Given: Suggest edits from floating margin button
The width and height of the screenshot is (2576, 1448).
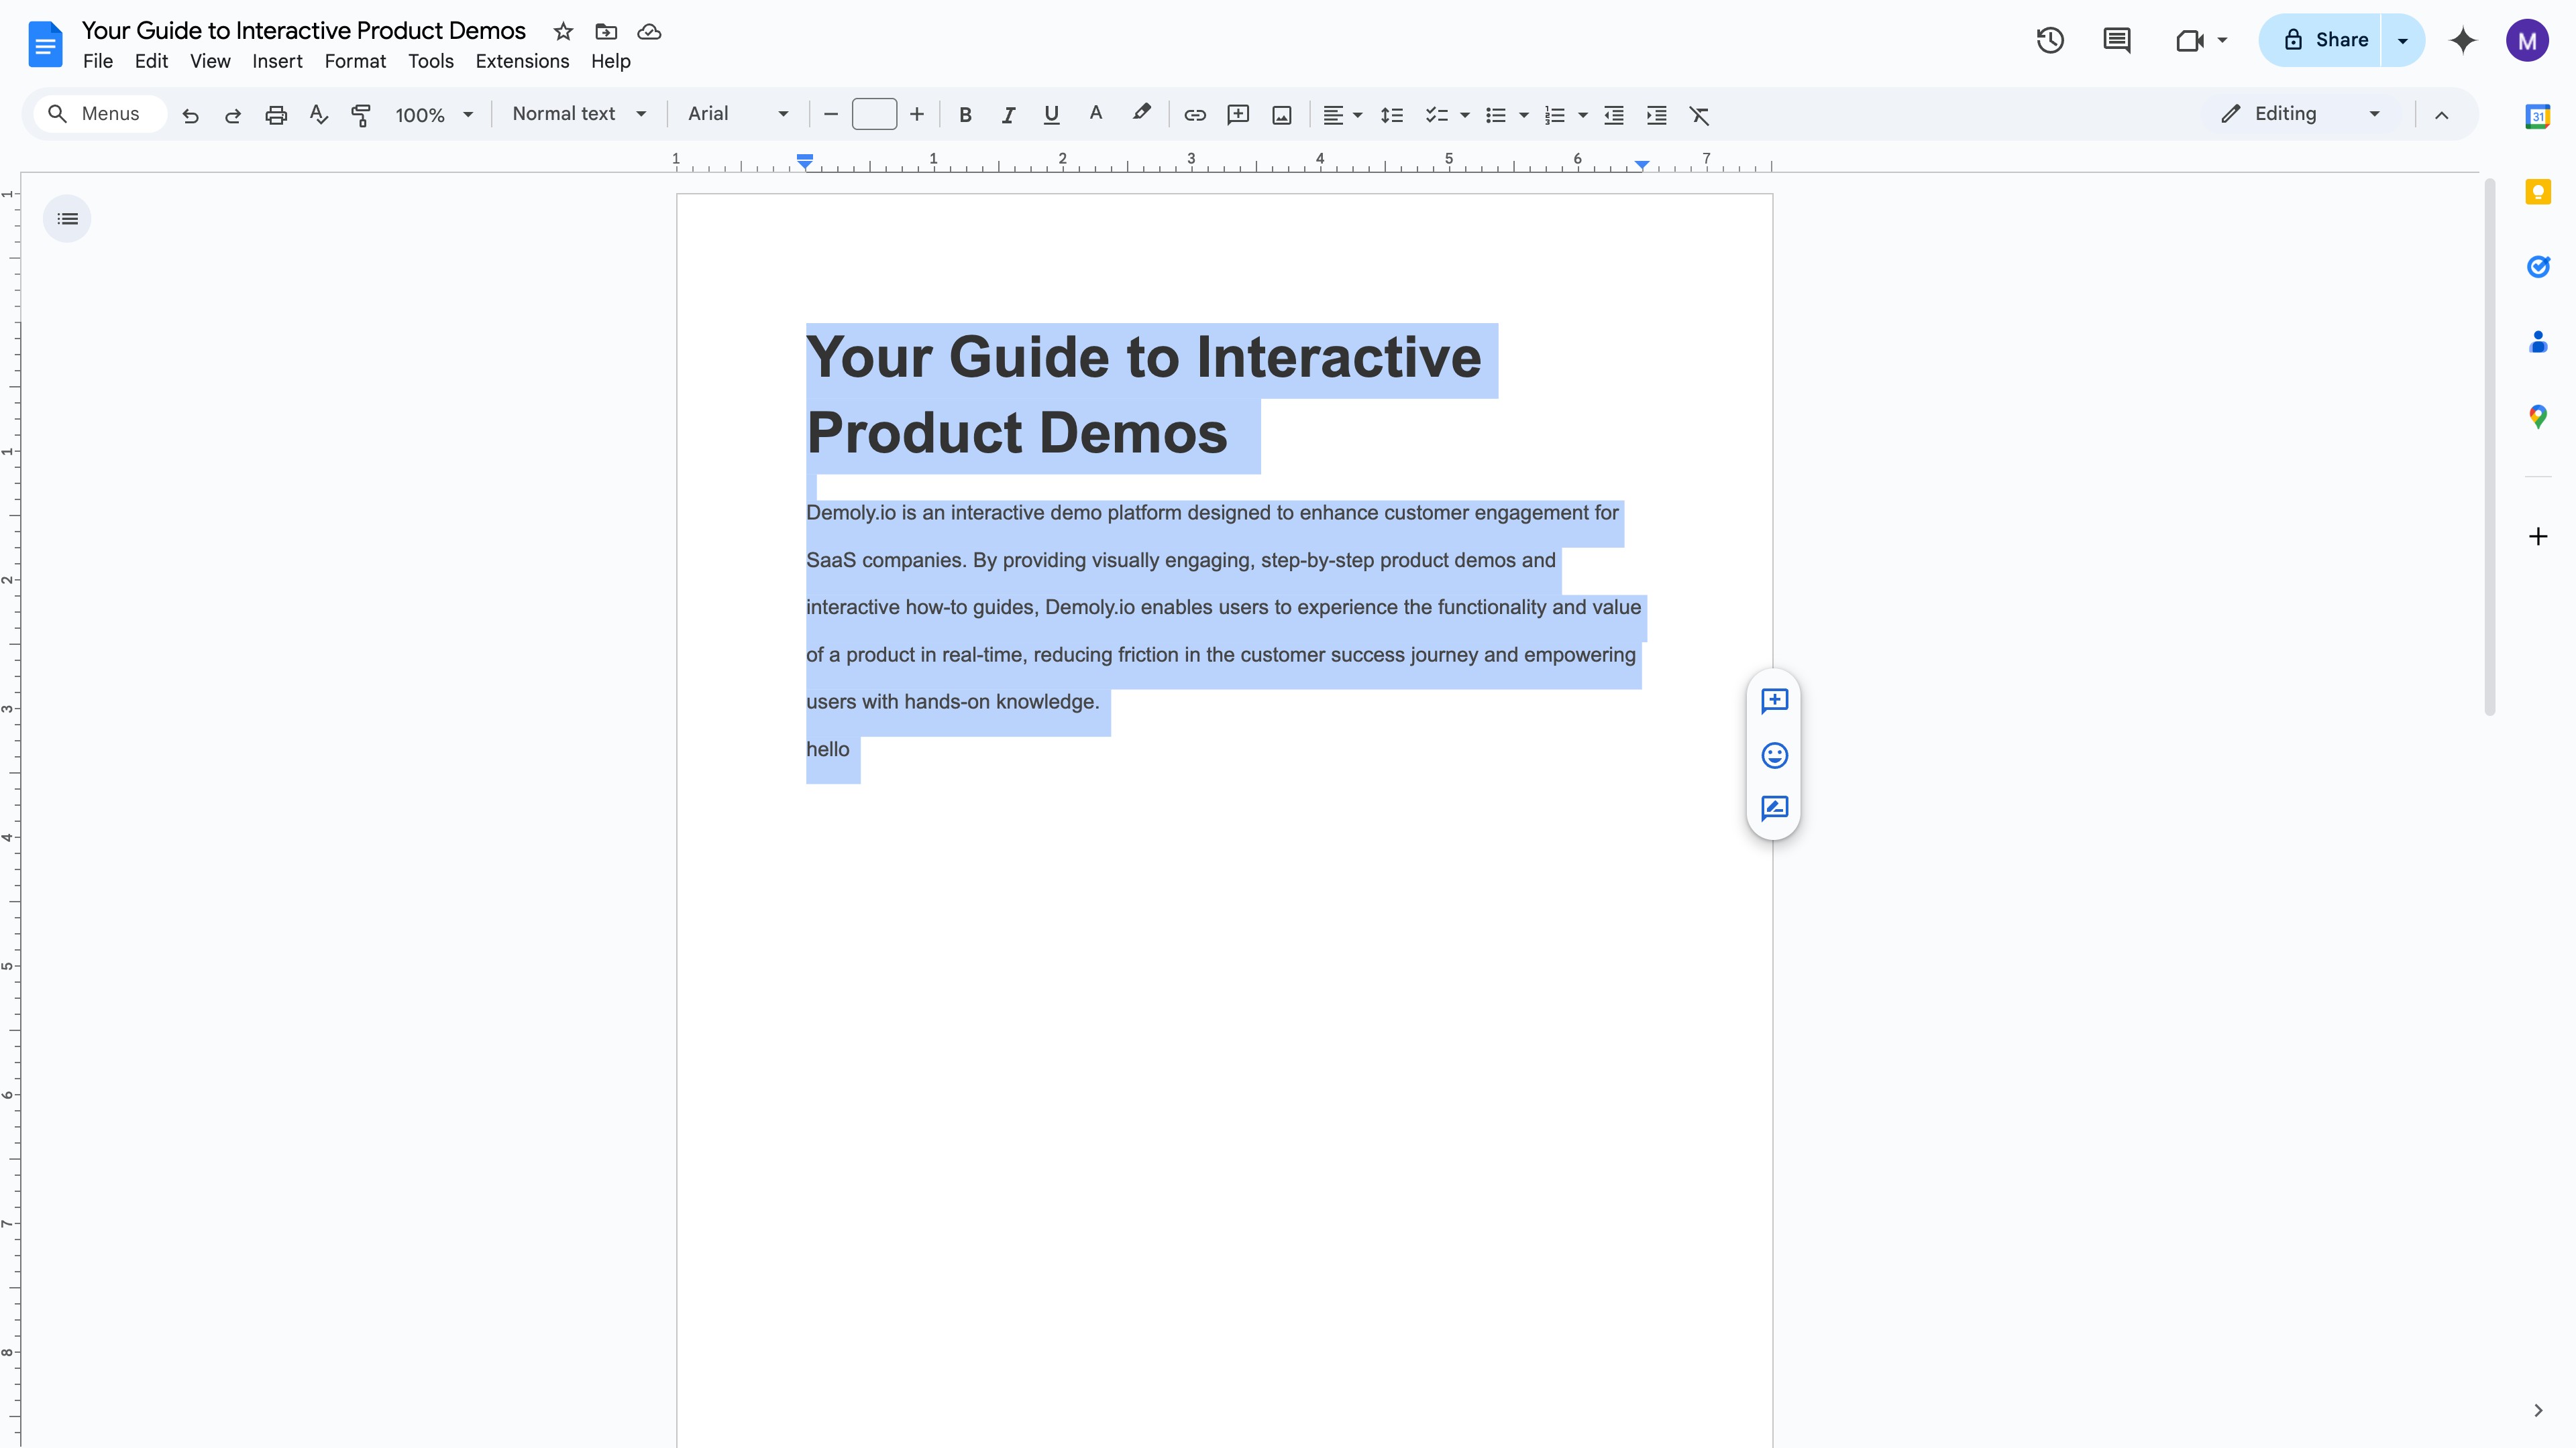Looking at the screenshot, I should pyautogui.click(x=1774, y=807).
